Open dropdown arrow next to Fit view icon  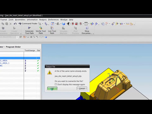coord(55,24)
